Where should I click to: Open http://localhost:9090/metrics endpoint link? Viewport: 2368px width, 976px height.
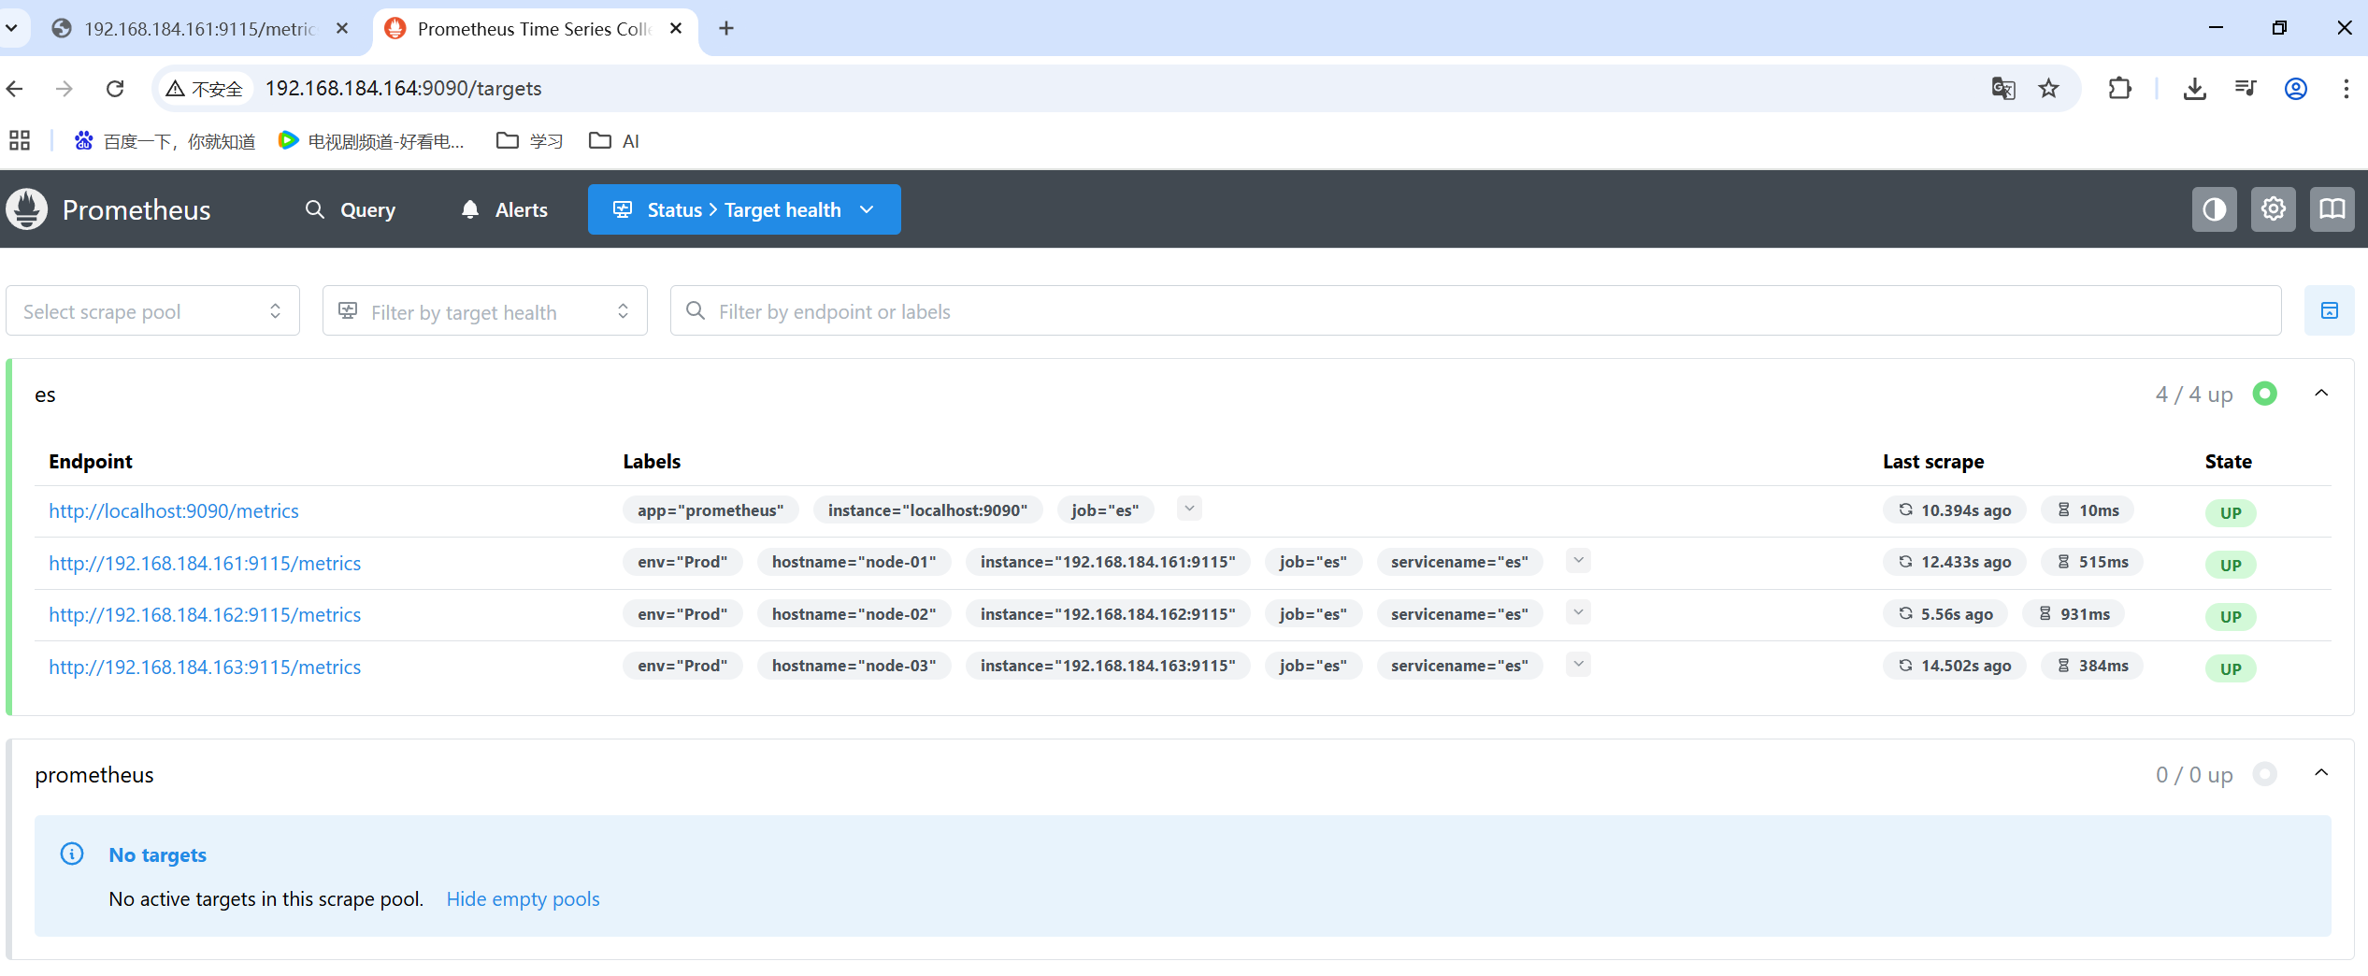pos(174,510)
